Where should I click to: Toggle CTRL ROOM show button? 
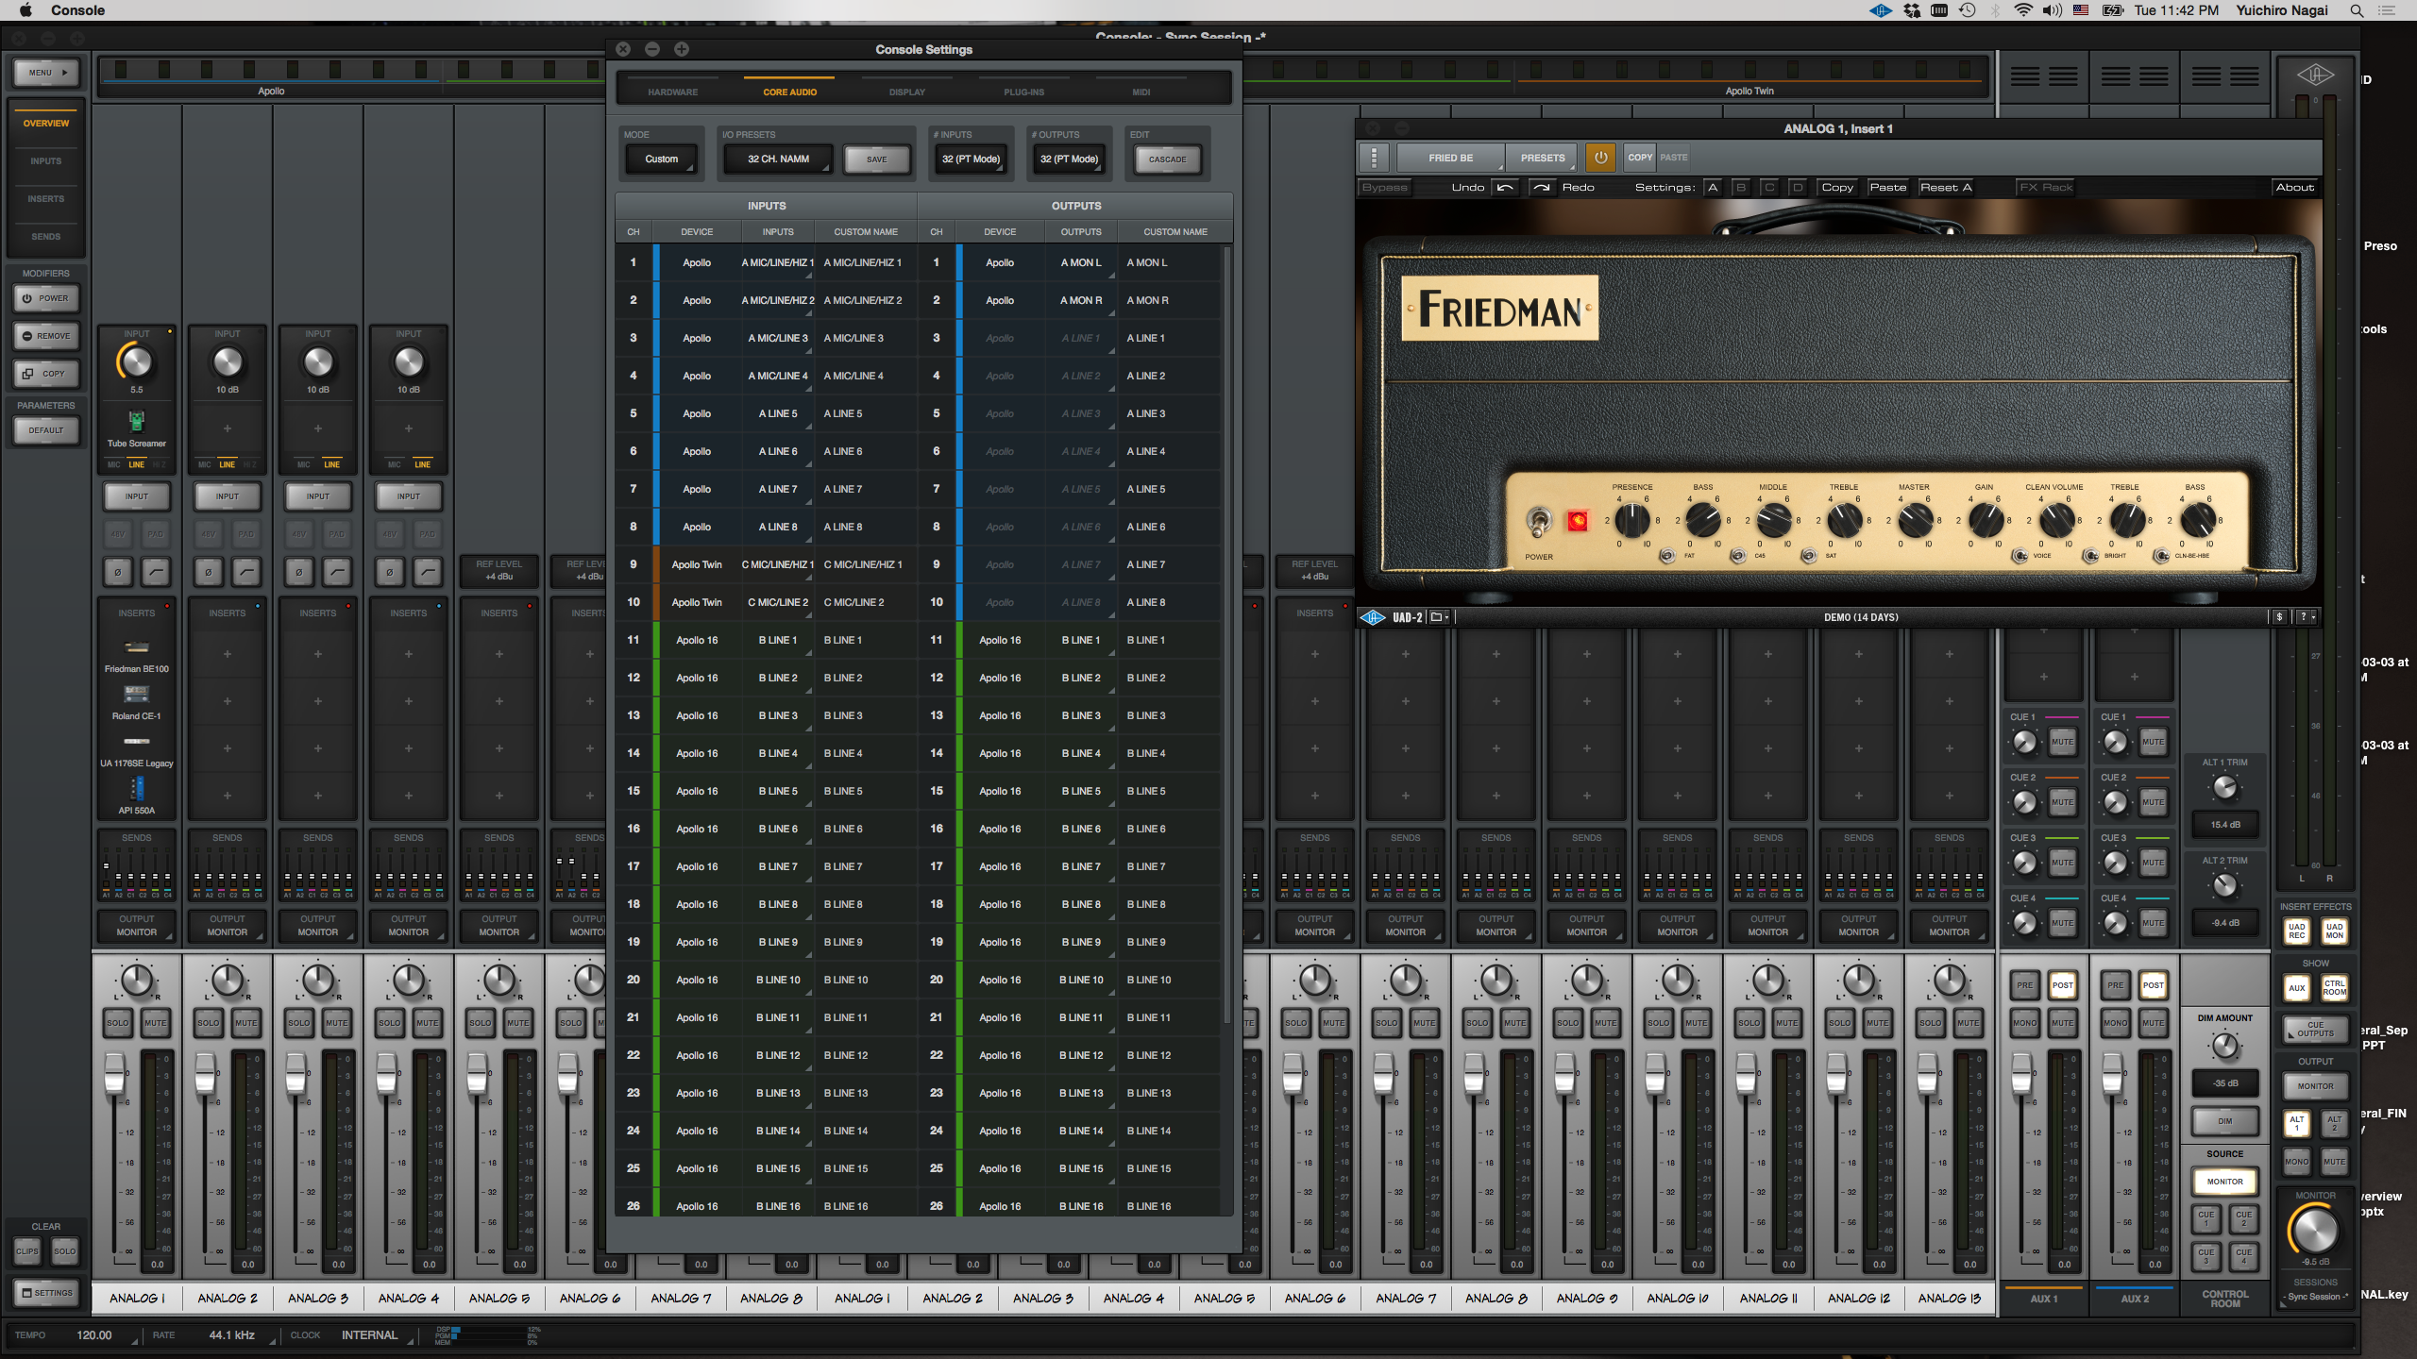point(2334,987)
